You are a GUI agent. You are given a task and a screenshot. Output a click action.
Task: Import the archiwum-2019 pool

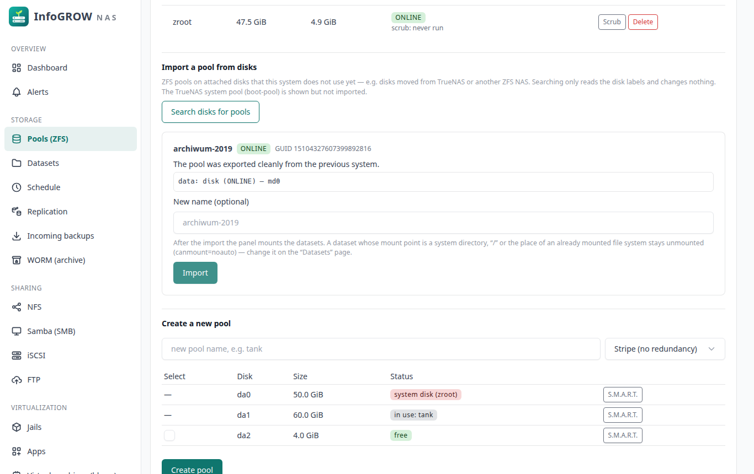pyautogui.click(x=195, y=273)
